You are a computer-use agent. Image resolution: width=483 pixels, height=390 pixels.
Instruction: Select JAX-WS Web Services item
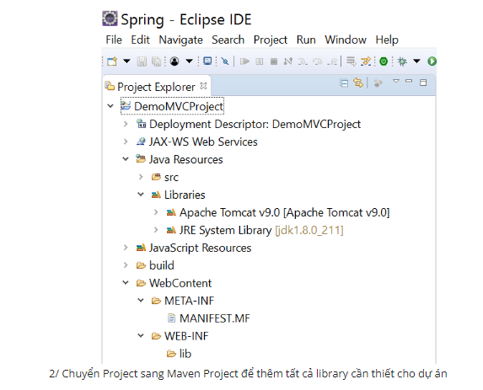click(x=196, y=142)
